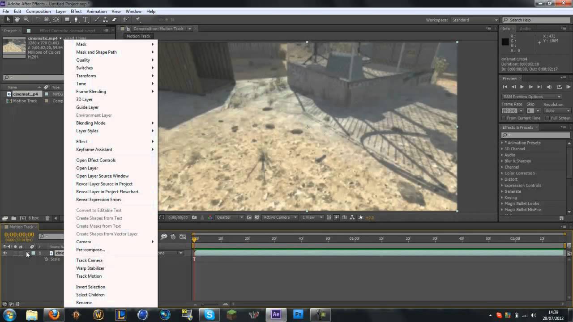Select the Puppet Pin tool
The height and width of the screenshot is (322, 573).
tap(138, 20)
